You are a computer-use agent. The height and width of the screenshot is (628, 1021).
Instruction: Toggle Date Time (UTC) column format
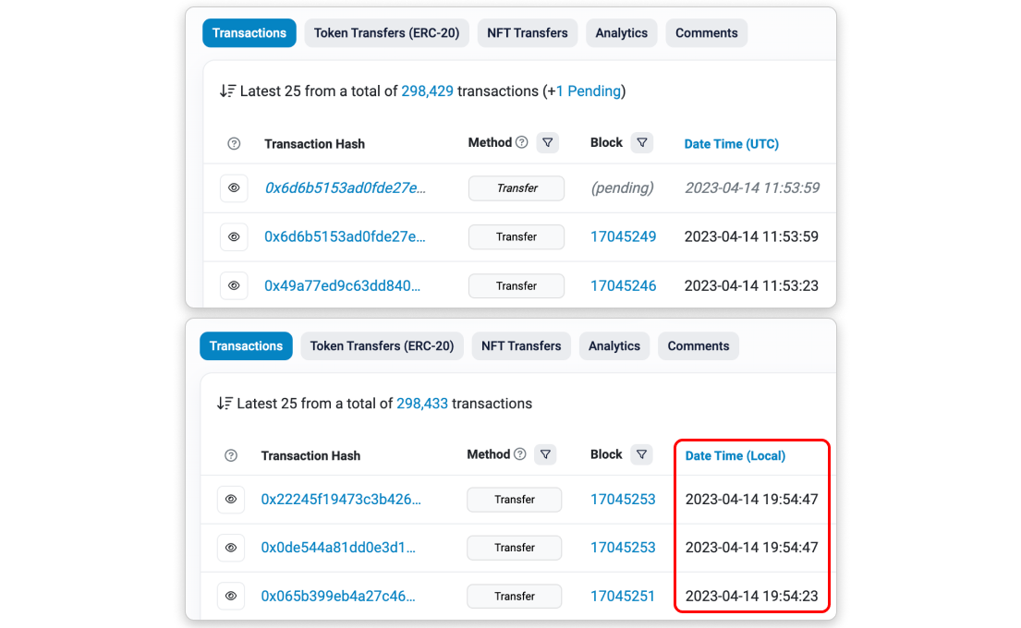731,144
